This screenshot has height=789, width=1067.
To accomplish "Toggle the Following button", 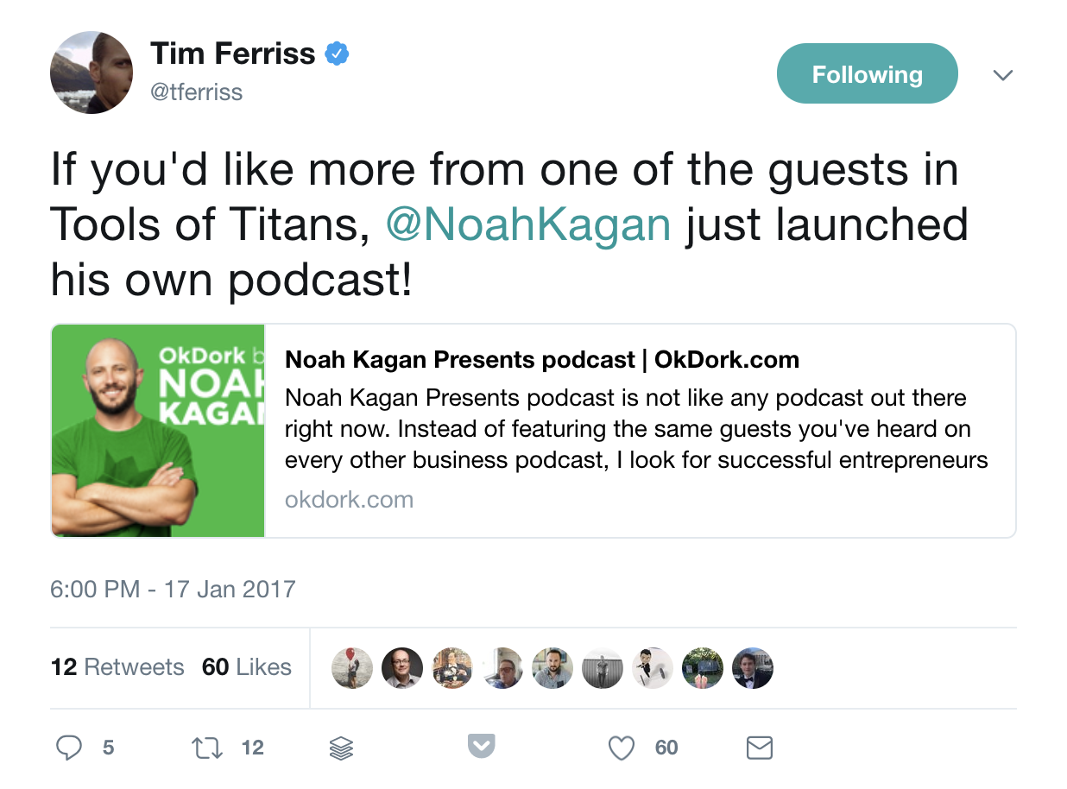I will pyautogui.click(x=868, y=74).
